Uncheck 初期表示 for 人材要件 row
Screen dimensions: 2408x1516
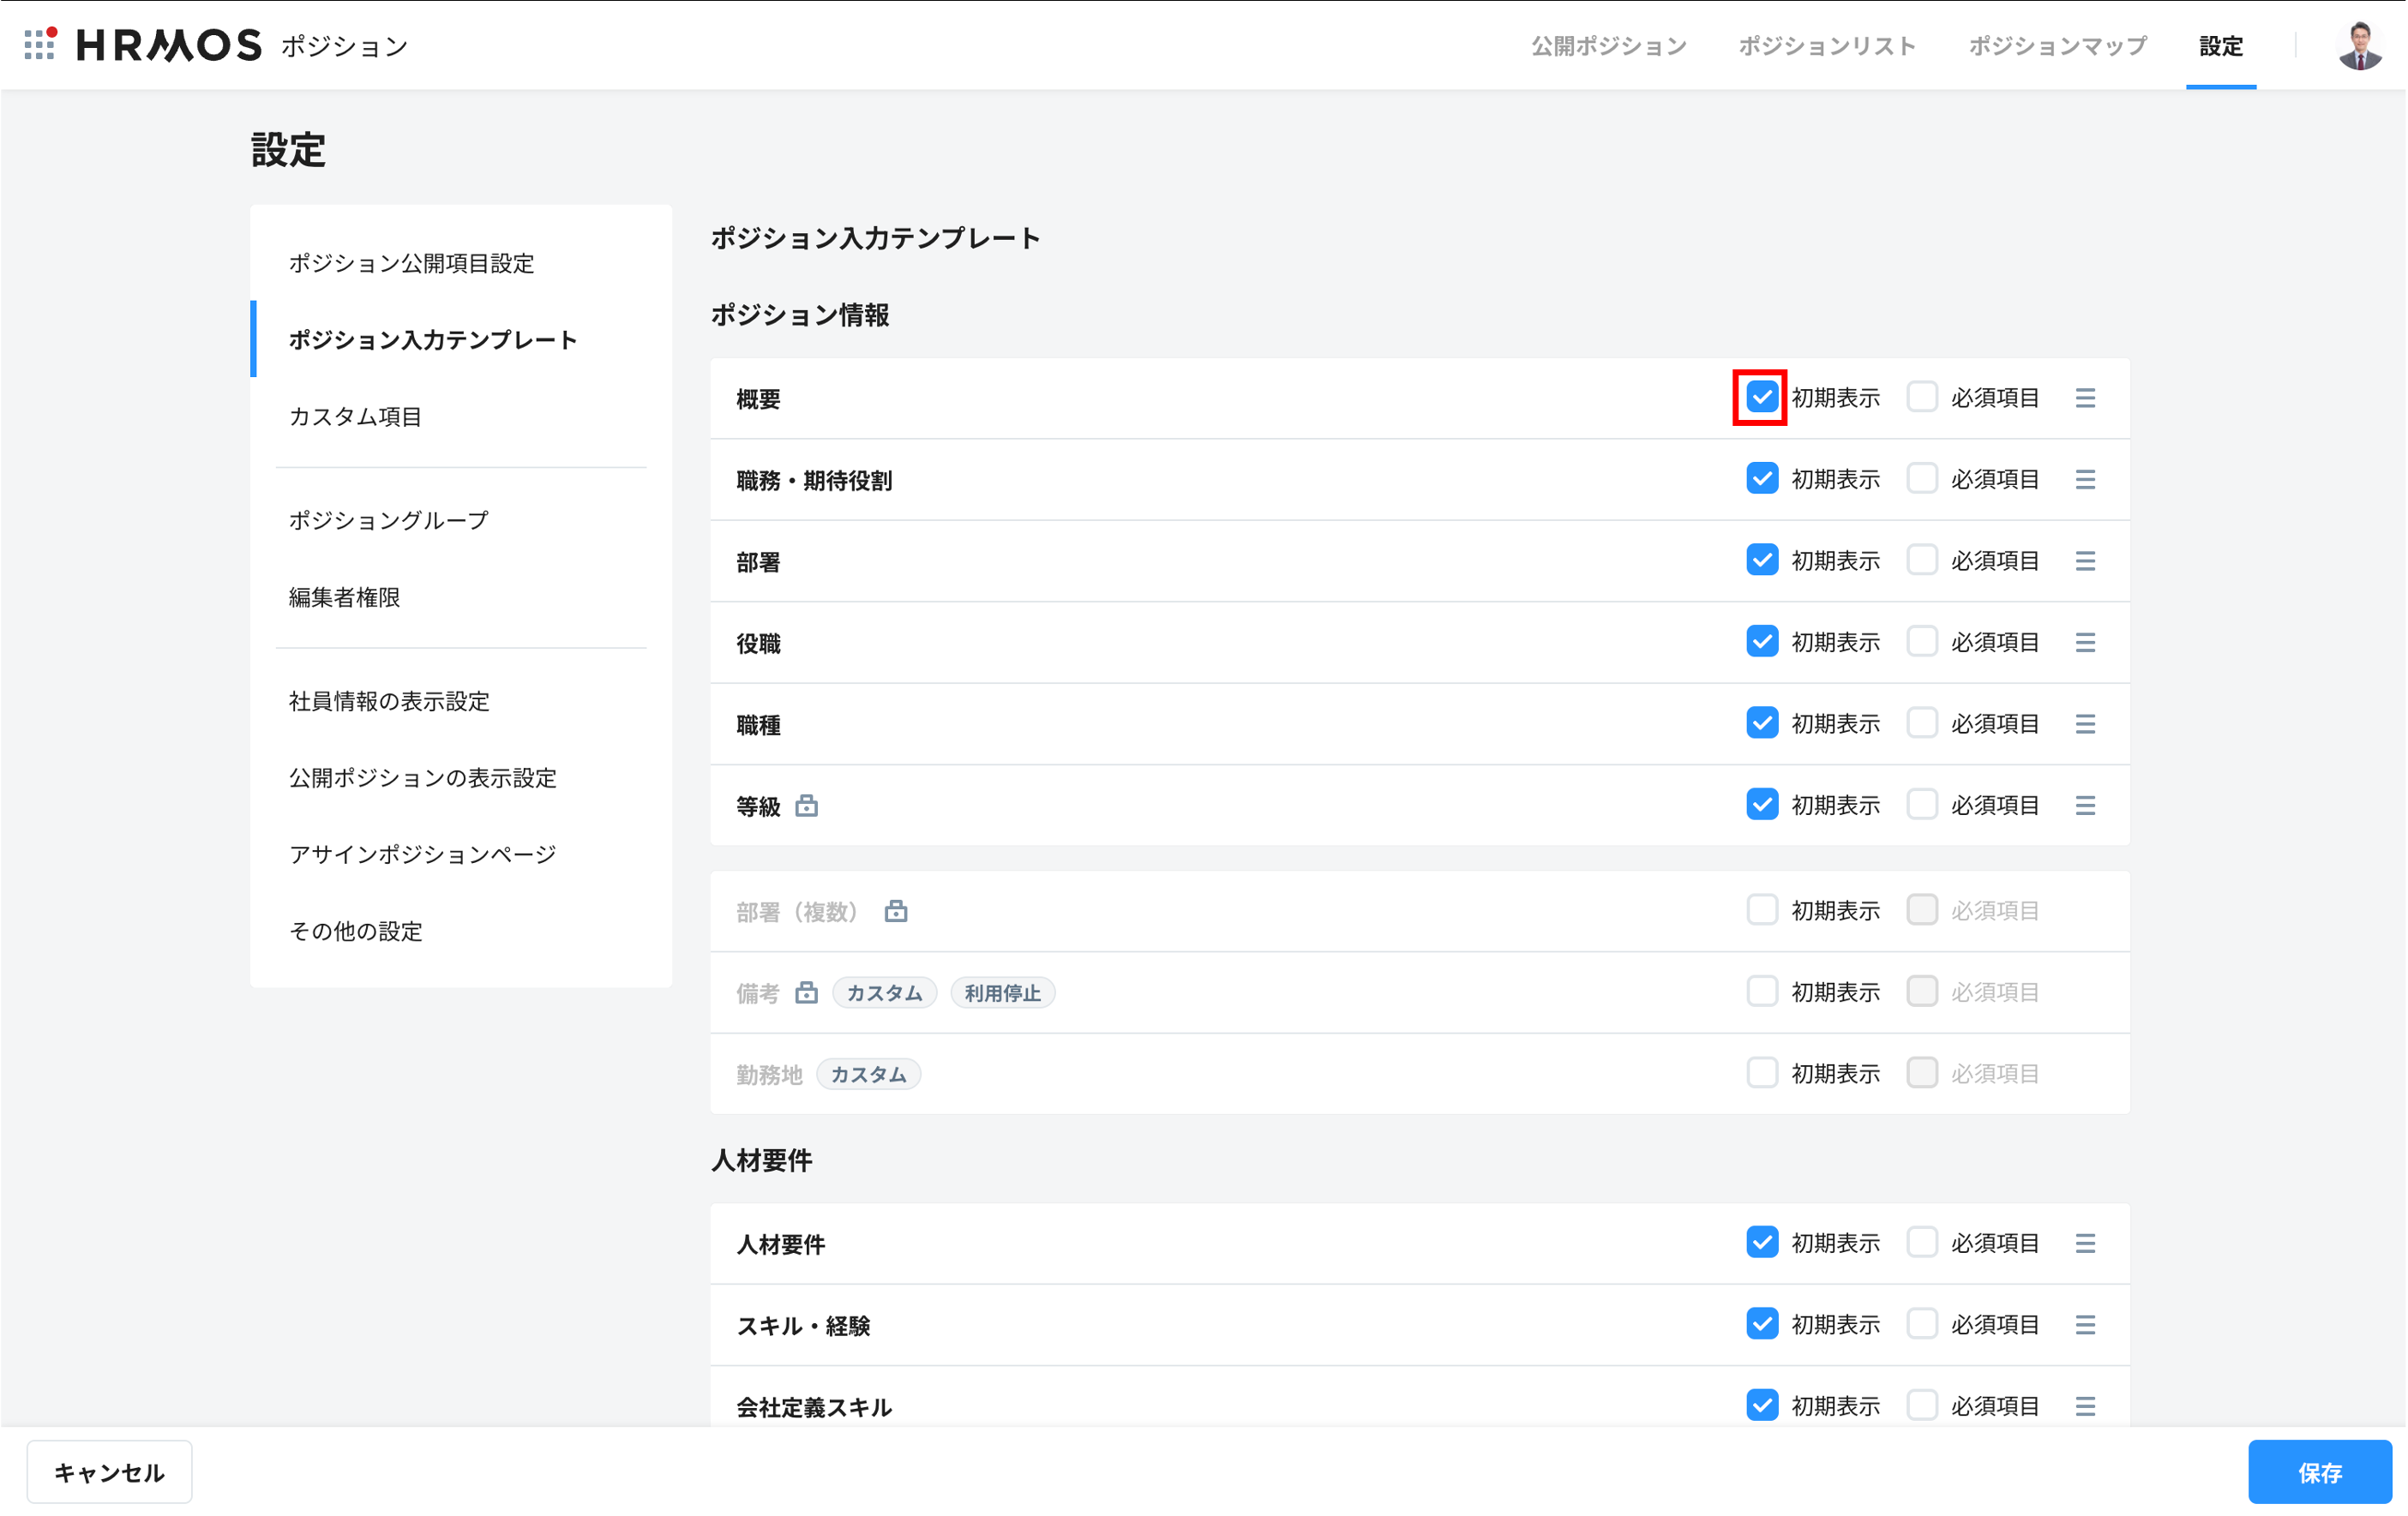pyautogui.click(x=1762, y=1243)
